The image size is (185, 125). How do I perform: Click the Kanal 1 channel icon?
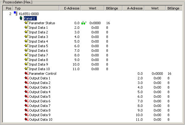click(x=21, y=18)
